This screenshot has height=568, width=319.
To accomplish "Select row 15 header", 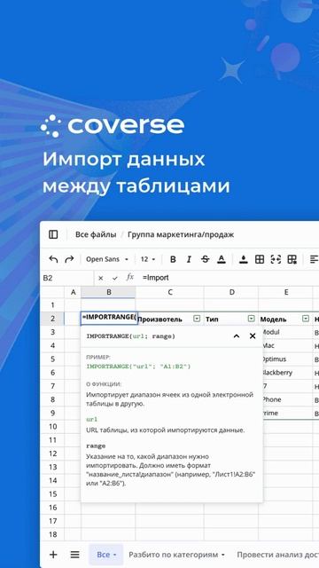I will tap(52, 493).
